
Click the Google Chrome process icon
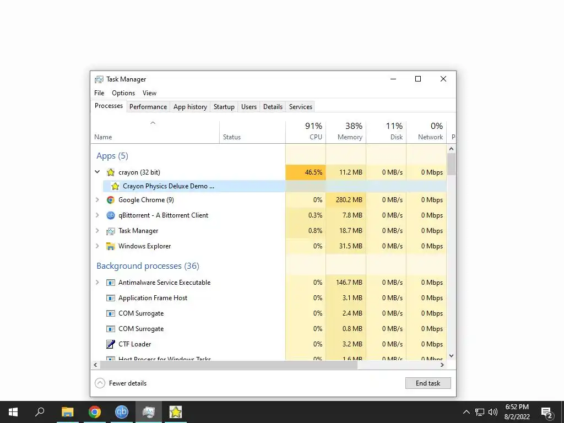pos(110,199)
